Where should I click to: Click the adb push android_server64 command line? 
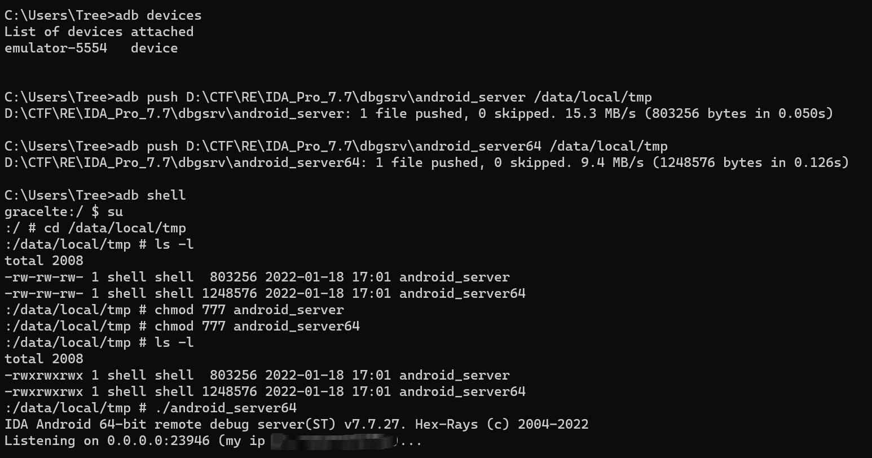(x=391, y=146)
